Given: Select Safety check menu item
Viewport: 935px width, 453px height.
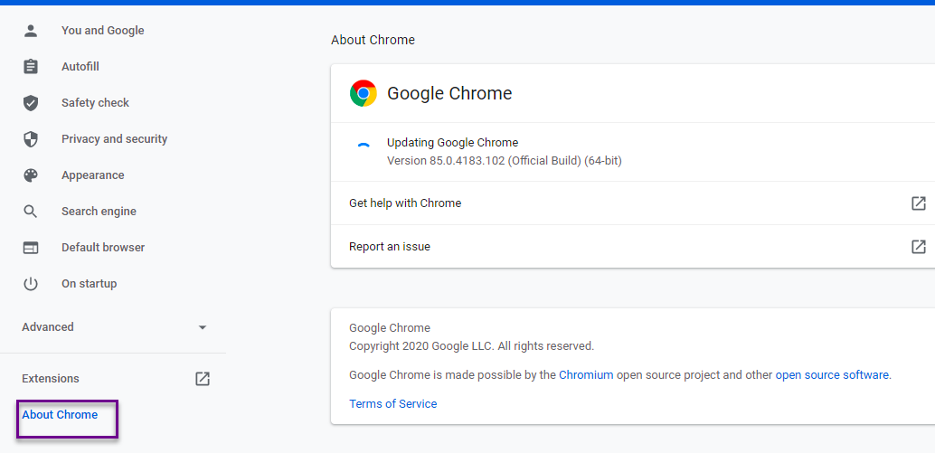Looking at the screenshot, I should pos(95,103).
